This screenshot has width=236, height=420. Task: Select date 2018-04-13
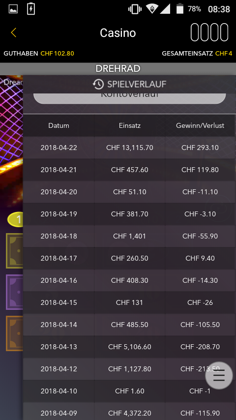pos(59,347)
